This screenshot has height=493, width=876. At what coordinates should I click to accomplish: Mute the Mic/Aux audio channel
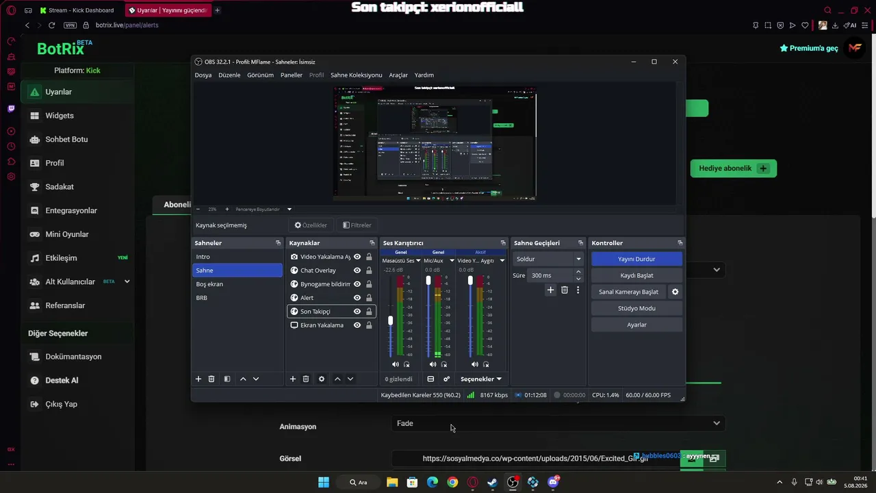click(433, 364)
